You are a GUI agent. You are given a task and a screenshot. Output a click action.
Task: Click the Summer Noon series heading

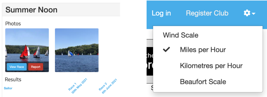point(31,10)
